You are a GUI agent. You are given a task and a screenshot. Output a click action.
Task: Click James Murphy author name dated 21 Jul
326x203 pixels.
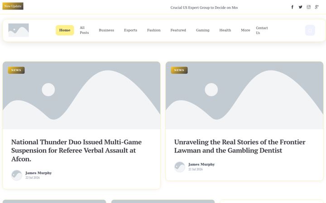[x=201, y=164]
